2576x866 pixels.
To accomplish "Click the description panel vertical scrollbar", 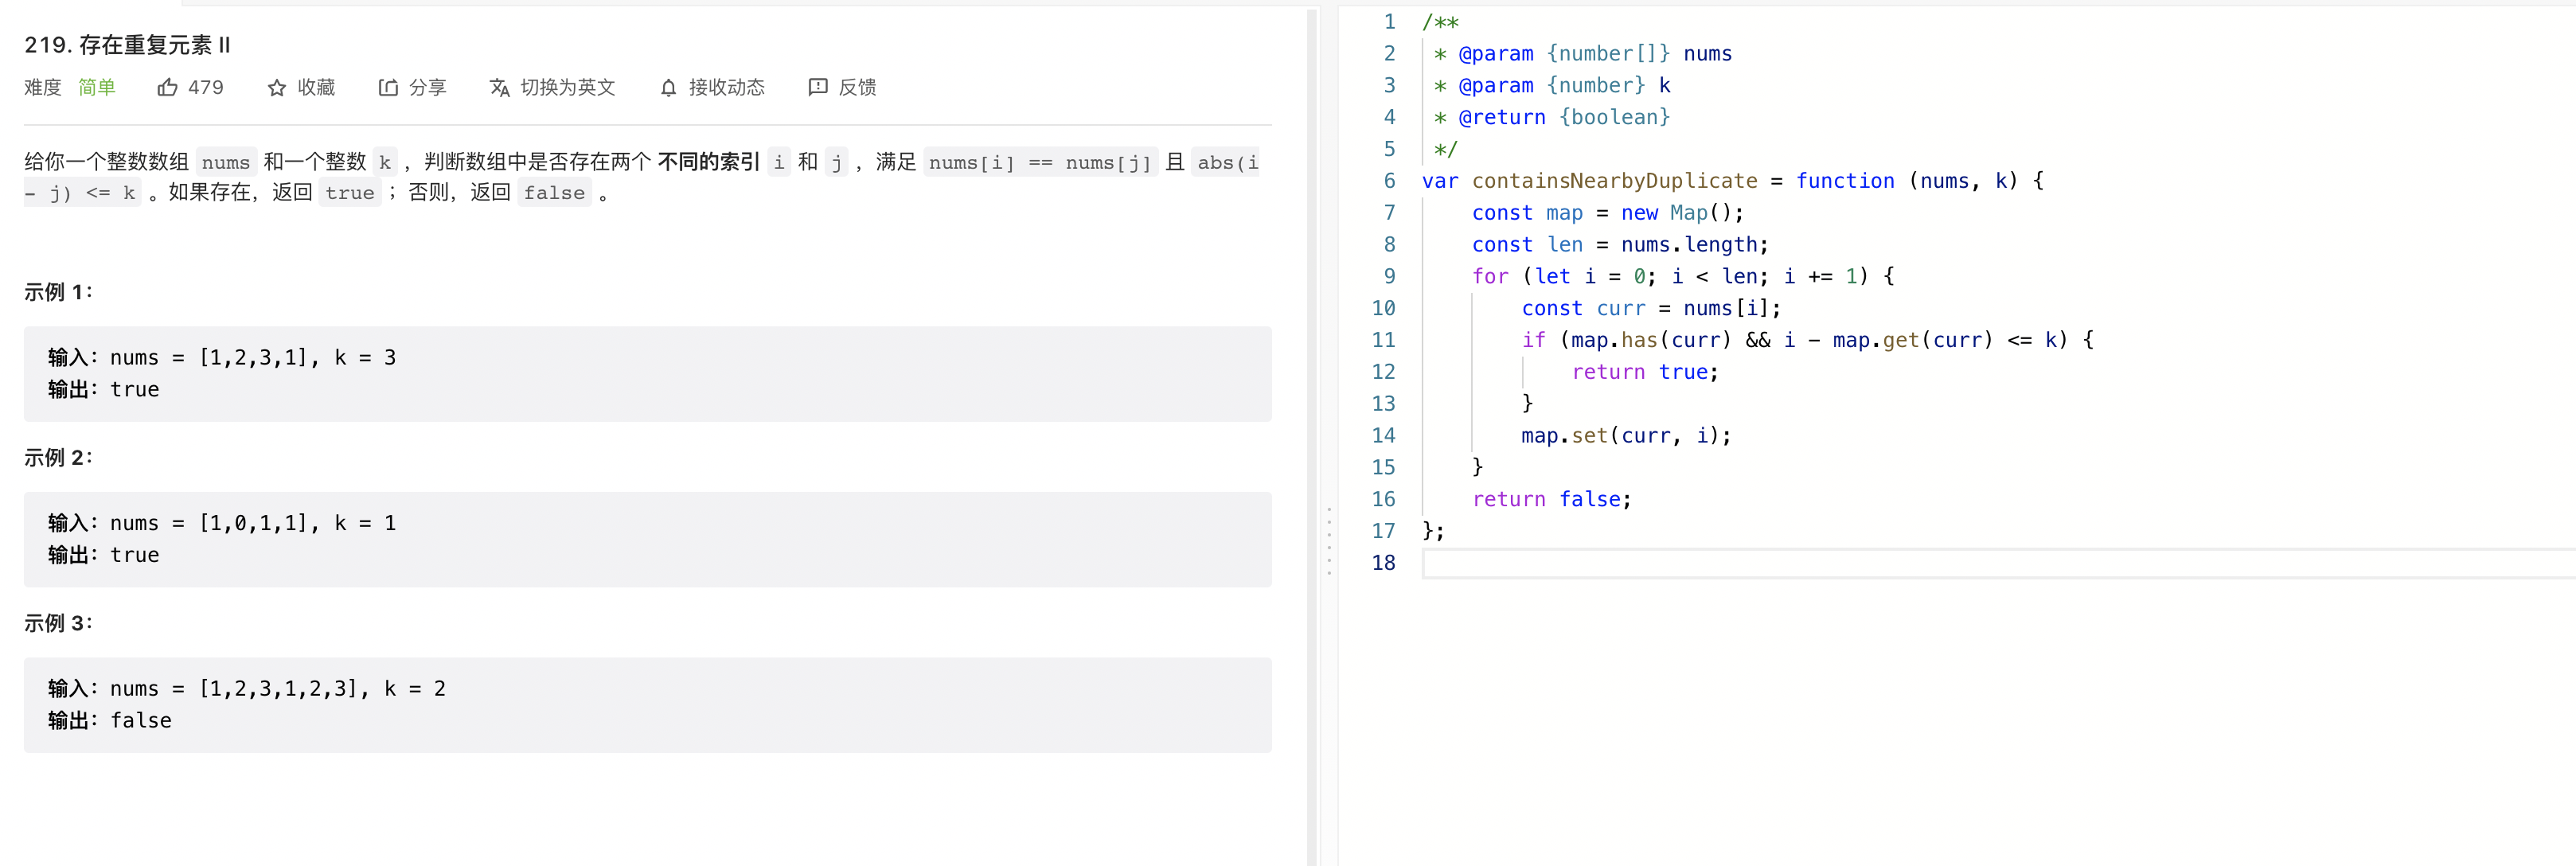I will click(x=1312, y=436).
